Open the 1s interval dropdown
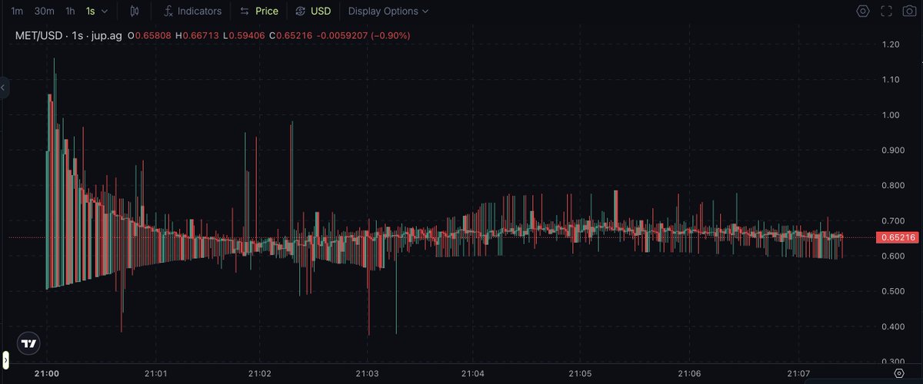Screen dimensions: 923x384 pyautogui.click(x=97, y=12)
